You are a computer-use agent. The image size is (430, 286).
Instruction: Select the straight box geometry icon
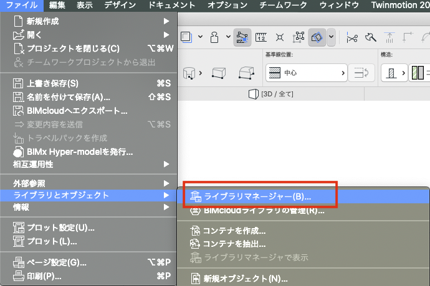point(219,73)
